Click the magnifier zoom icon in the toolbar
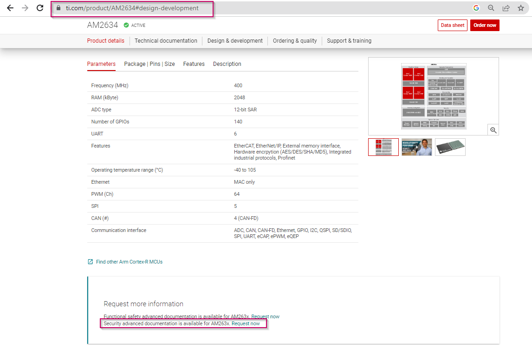The image size is (532, 348). pyautogui.click(x=491, y=8)
